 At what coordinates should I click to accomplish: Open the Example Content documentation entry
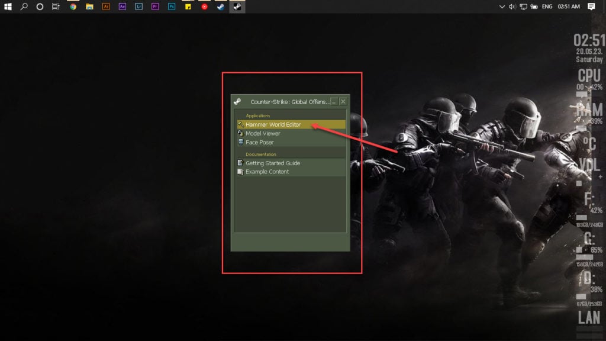[x=291, y=172]
